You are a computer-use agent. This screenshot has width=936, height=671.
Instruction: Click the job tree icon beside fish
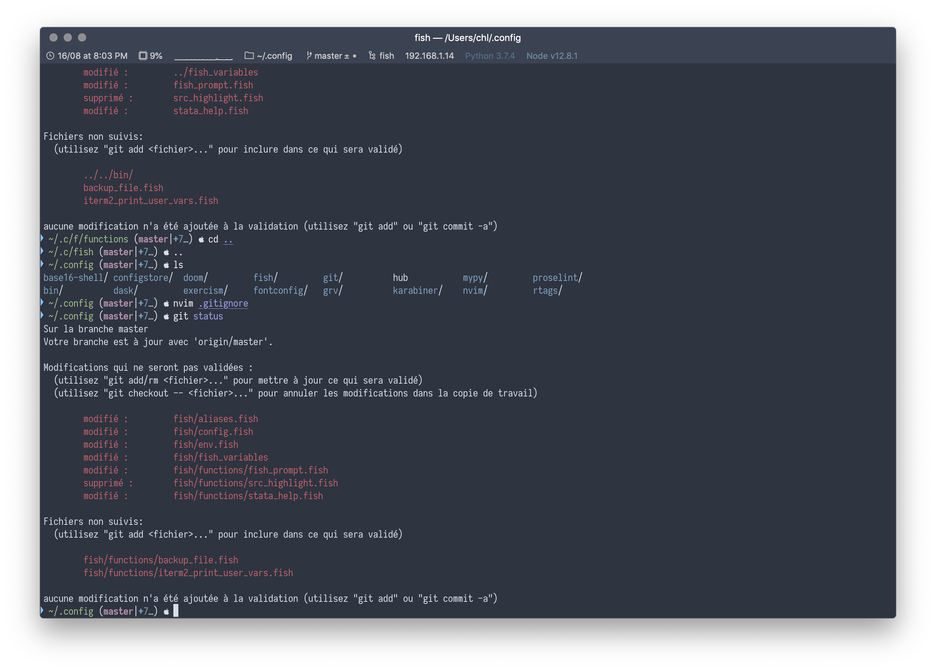point(372,55)
